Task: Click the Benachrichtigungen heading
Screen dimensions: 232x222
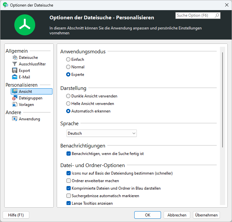Action: pyautogui.click(x=83, y=146)
